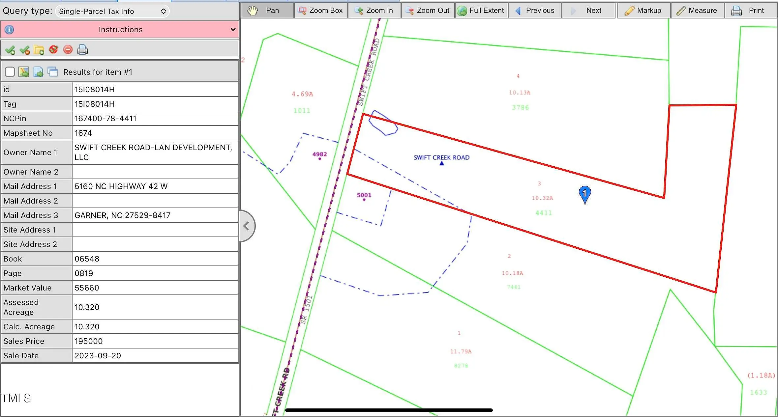Click the id value 15I08014H
Image resolution: width=778 pixels, height=417 pixels.
pyautogui.click(x=155, y=90)
